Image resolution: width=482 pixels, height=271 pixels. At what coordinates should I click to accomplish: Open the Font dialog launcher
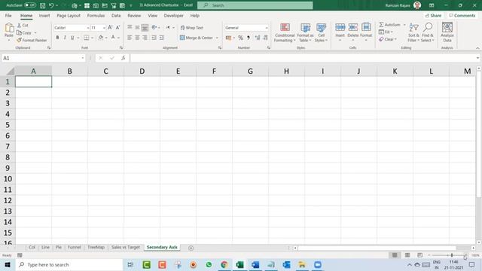[121, 48]
